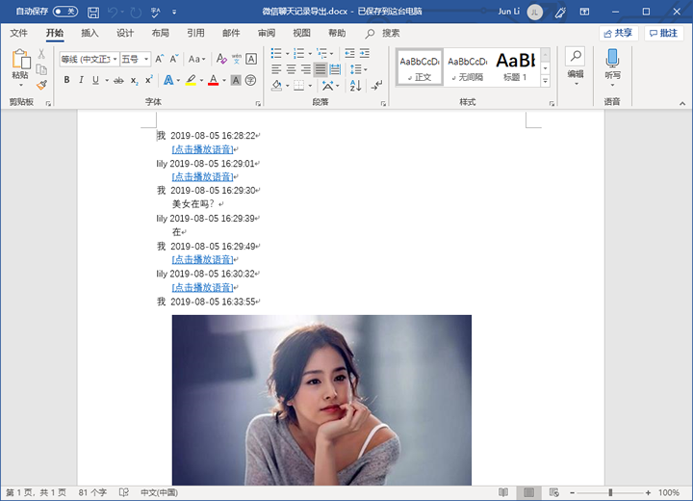The width and height of the screenshot is (693, 501).
Task: Open the Editing (编辑) search icon
Action: pyautogui.click(x=576, y=57)
